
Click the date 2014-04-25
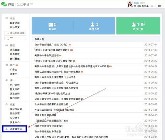151,110
